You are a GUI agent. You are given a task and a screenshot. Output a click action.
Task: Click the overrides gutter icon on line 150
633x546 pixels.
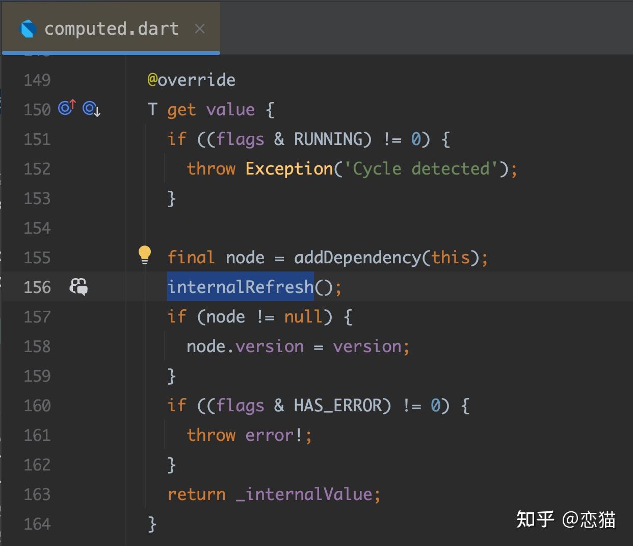point(67,108)
